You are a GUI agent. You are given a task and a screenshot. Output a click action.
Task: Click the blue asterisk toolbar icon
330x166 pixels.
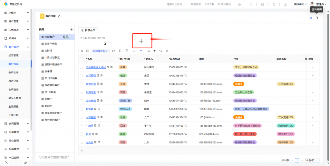point(141,51)
